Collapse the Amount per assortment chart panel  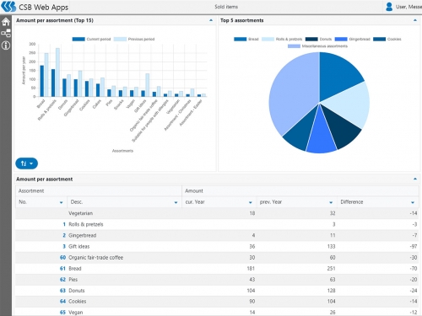point(211,20)
